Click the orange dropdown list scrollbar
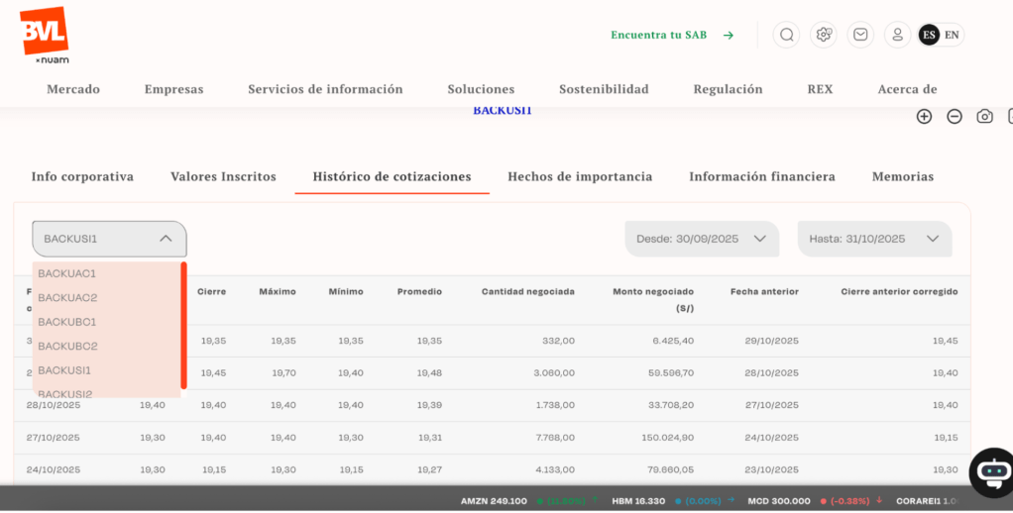The height and width of the screenshot is (513, 1013). 183,326
